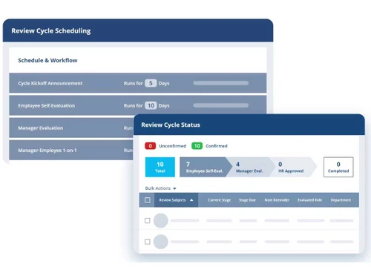Click Cycle Kickoff Announcement progress bar
Viewport: 371px width, 278px height.
221,83
